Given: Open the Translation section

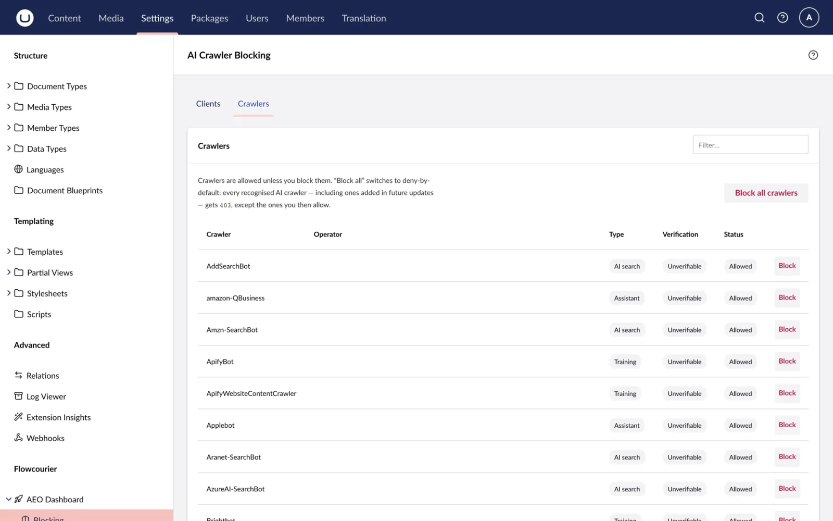Looking at the screenshot, I should coord(364,18).
